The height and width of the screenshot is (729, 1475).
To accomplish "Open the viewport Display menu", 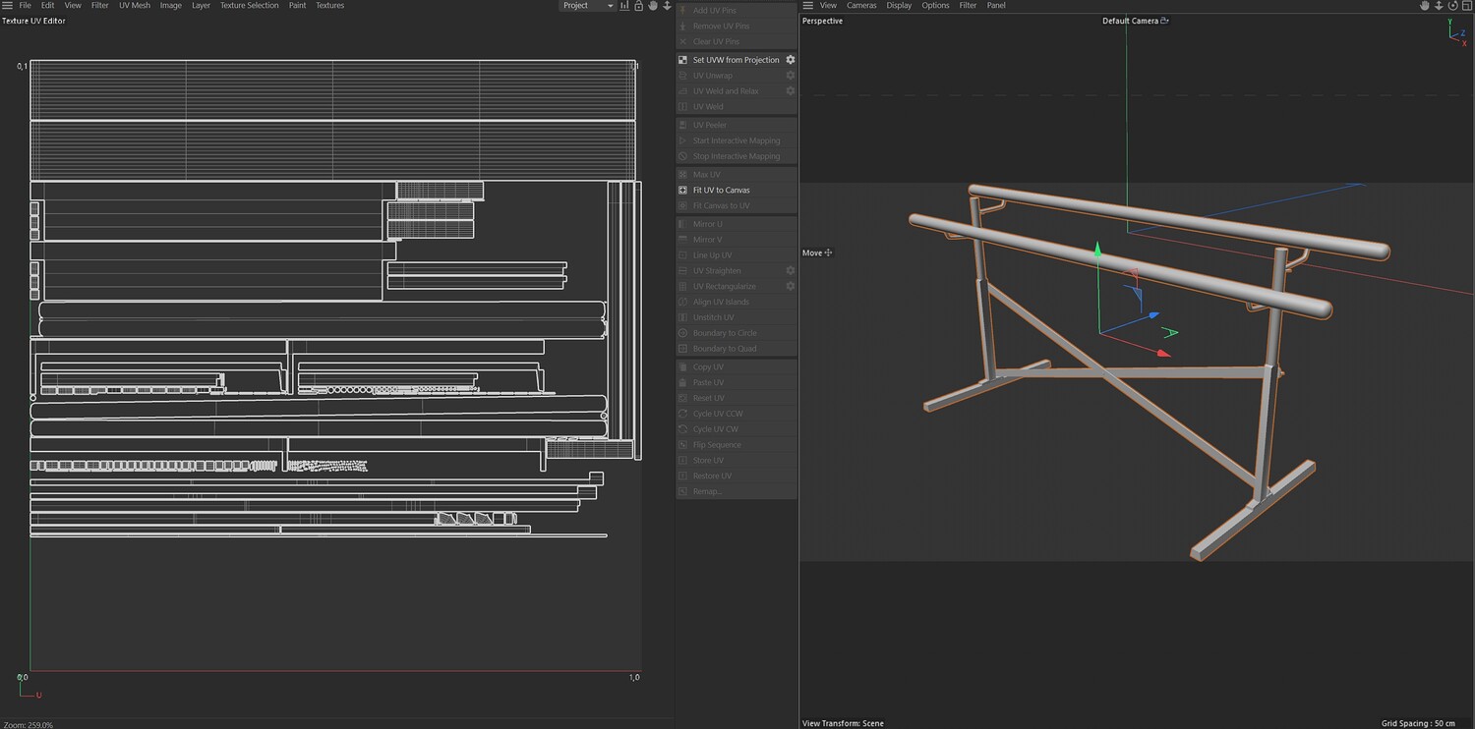I will click(x=899, y=6).
